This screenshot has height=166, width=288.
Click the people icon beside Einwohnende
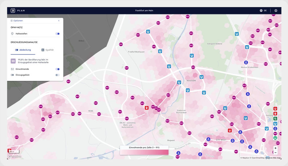12,69
